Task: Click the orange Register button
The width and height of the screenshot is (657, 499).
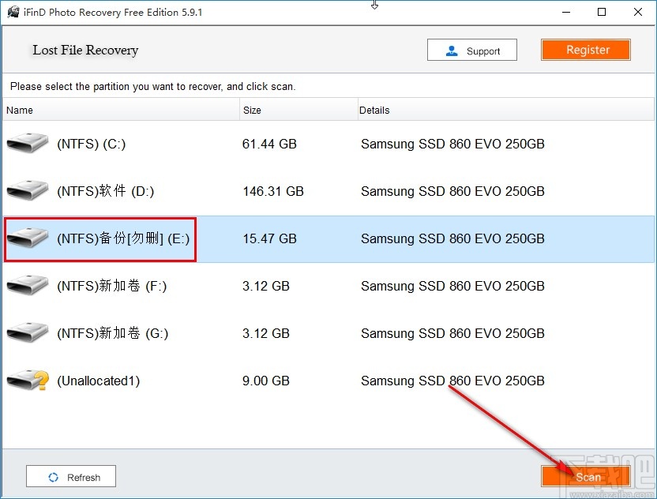Action: (585, 50)
